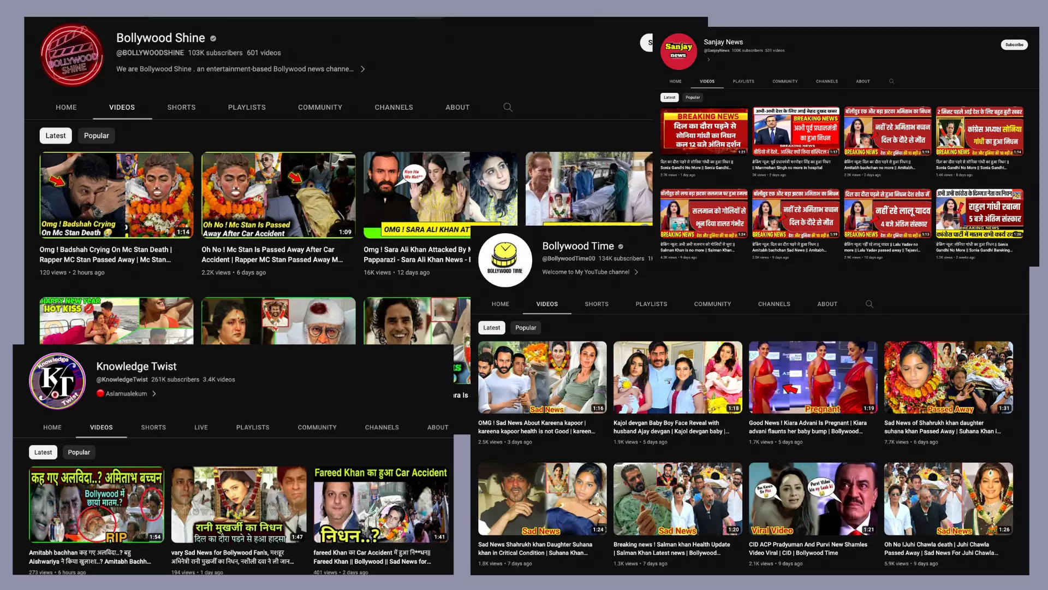1048x590 pixels.
Task: Open Bollywood Time ABOUT tab
Action: pyautogui.click(x=827, y=304)
